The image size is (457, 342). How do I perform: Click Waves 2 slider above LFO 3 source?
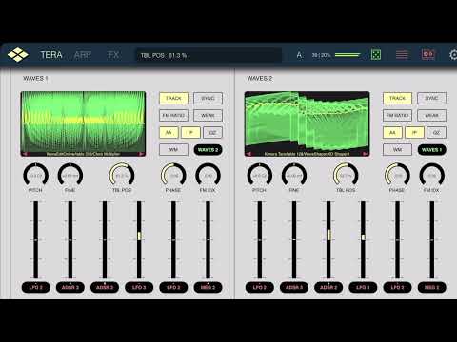coord(363,239)
